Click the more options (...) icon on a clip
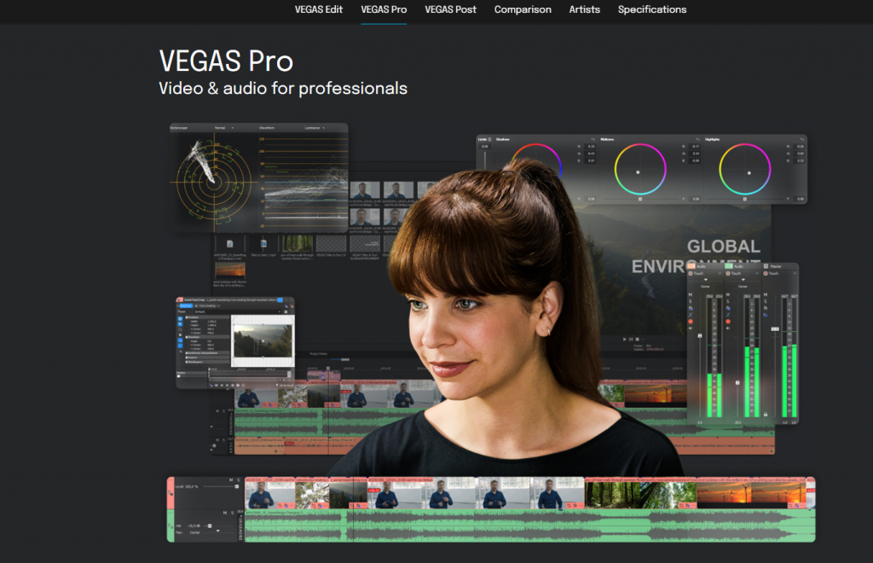Image resolution: width=873 pixels, height=563 pixels. (292, 505)
